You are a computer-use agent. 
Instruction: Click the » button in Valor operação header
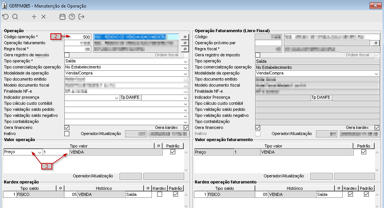tap(158, 146)
